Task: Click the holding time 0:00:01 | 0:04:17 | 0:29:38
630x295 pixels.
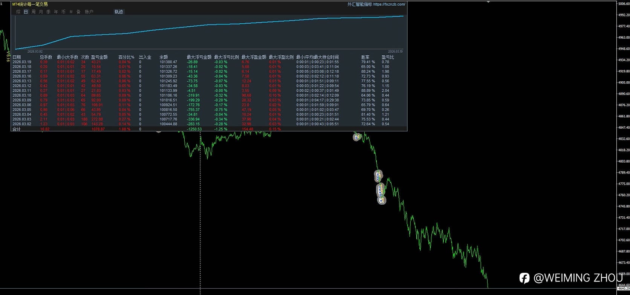Action: tap(317, 100)
